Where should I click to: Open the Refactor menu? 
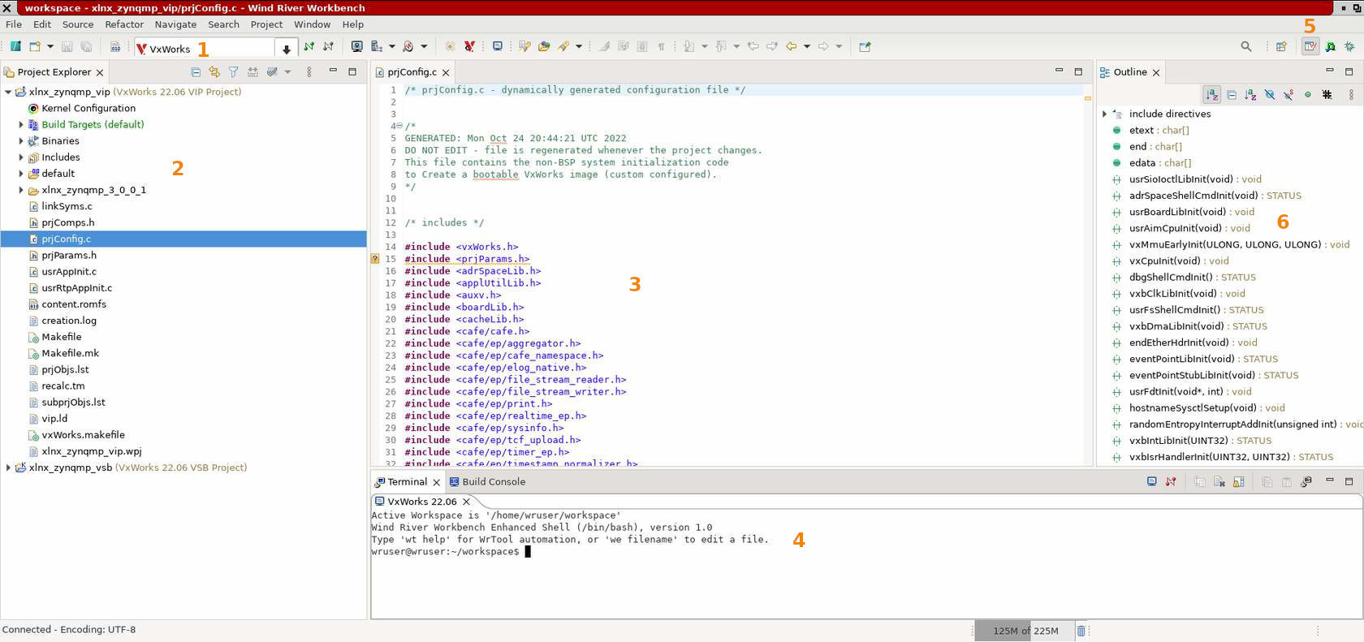coord(123,24)
